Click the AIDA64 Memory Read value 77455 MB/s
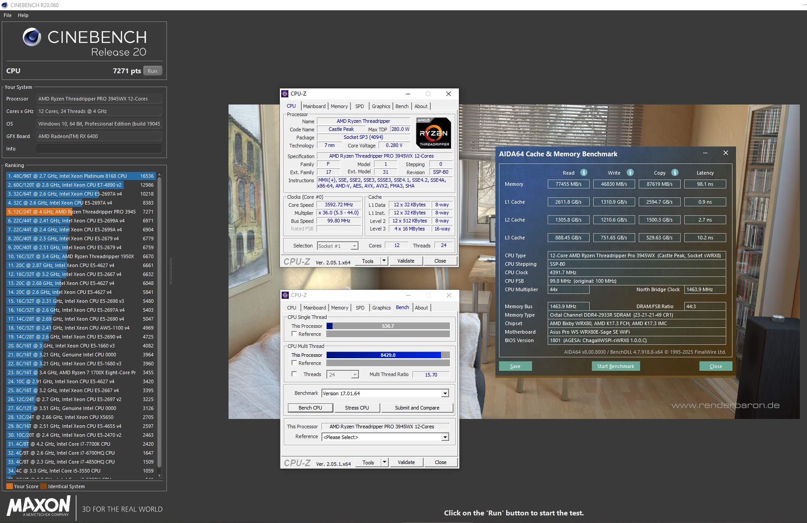This screenshot has height=523, width=807. click(568, 184)
